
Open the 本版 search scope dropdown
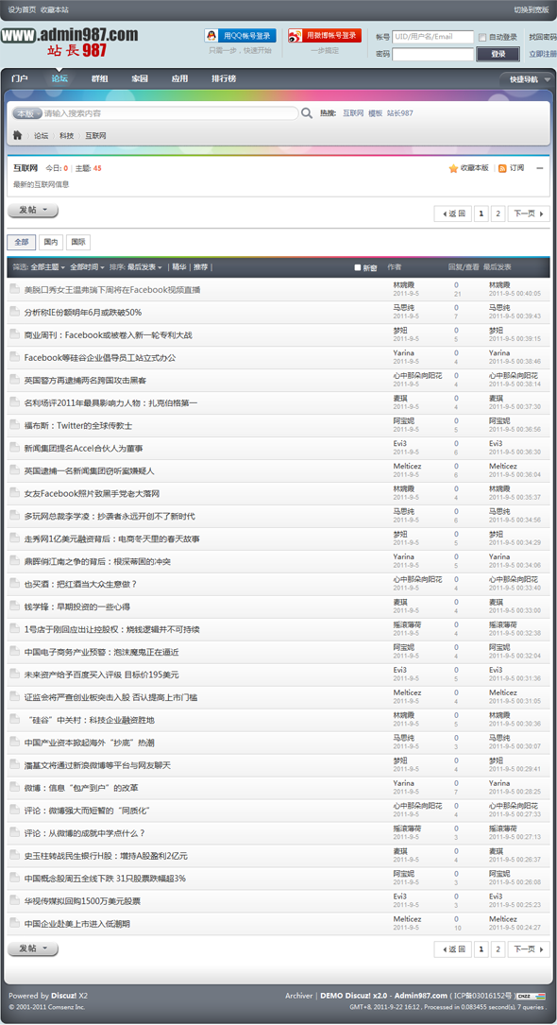(x=26, y=113)
